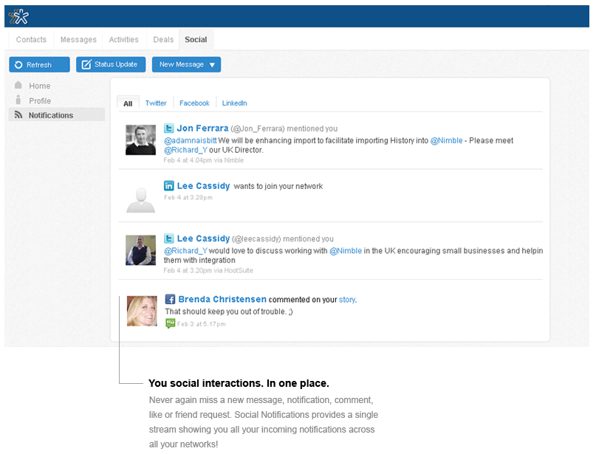The height and width of the screenshot is (454, 596).
Task: Click the Notifications feed icon
Action: point(18,114)
